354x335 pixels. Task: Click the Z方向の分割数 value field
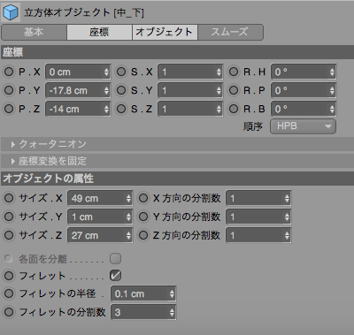tap(258, 235)
